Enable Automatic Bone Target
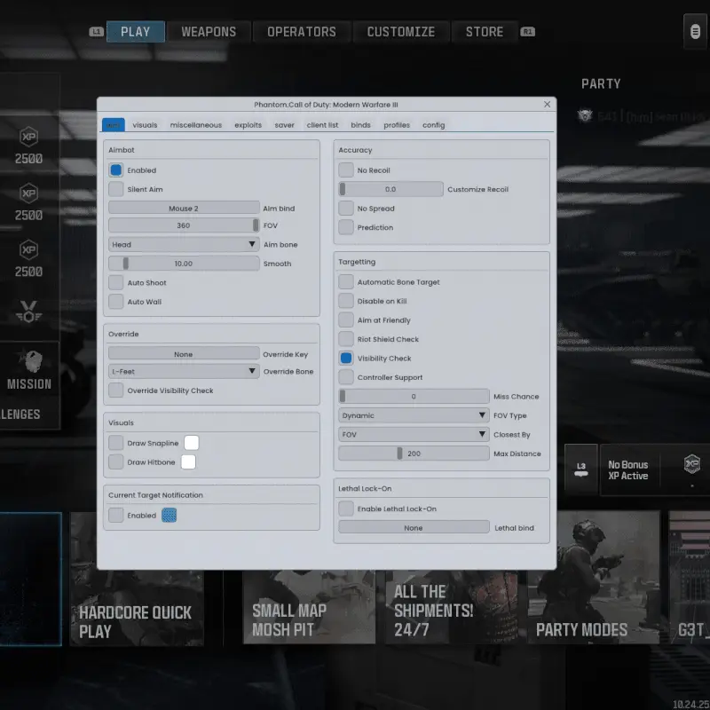The height and width of the screenshot is (710, 710). coord(346,282)
